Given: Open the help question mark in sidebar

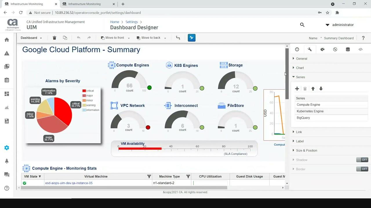Looking at the screenshot, I should [7, 188].
